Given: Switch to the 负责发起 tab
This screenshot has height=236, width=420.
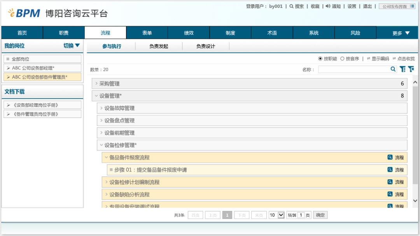Looking at the screenshot, I should pyautogui.click(x=159, y=46).
